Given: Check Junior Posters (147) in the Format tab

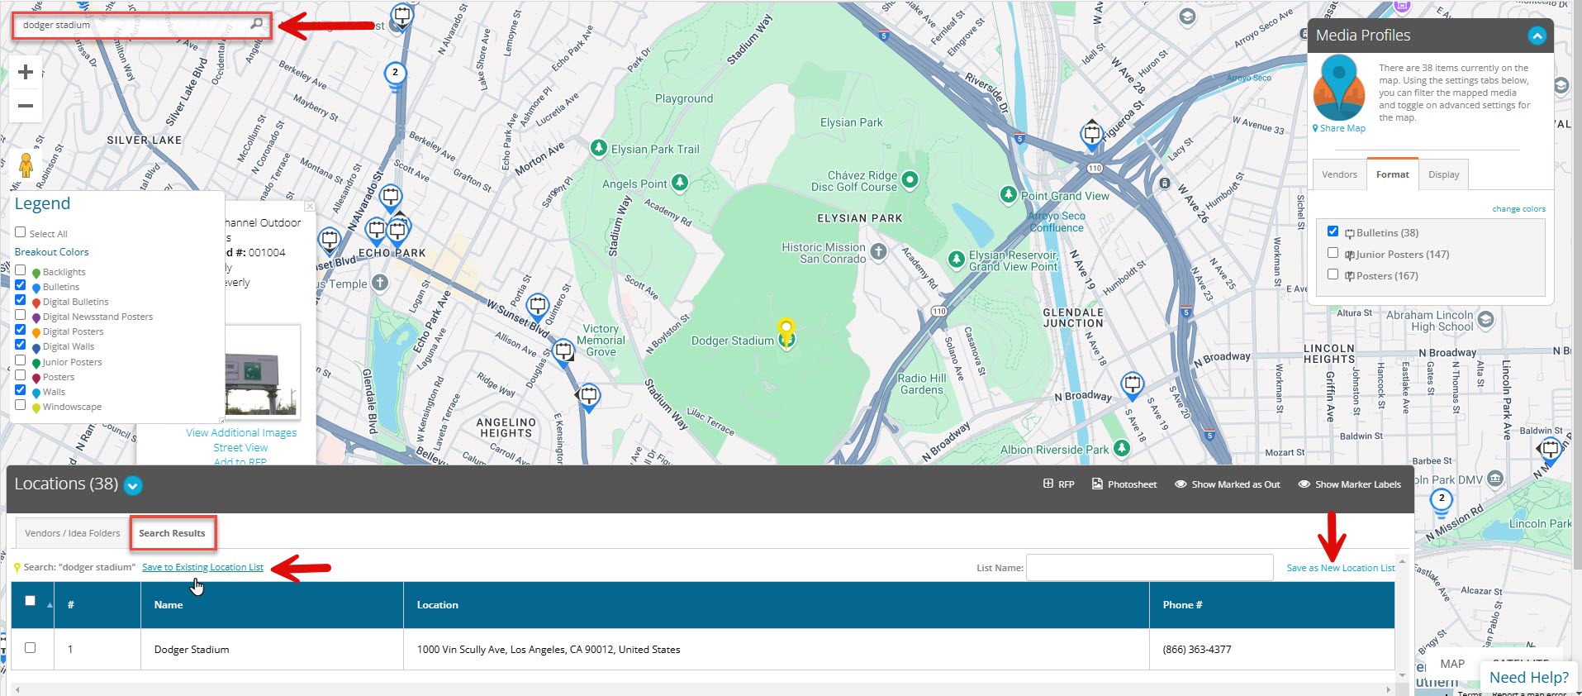Looking at the screenshot, I should point(1333,253).
